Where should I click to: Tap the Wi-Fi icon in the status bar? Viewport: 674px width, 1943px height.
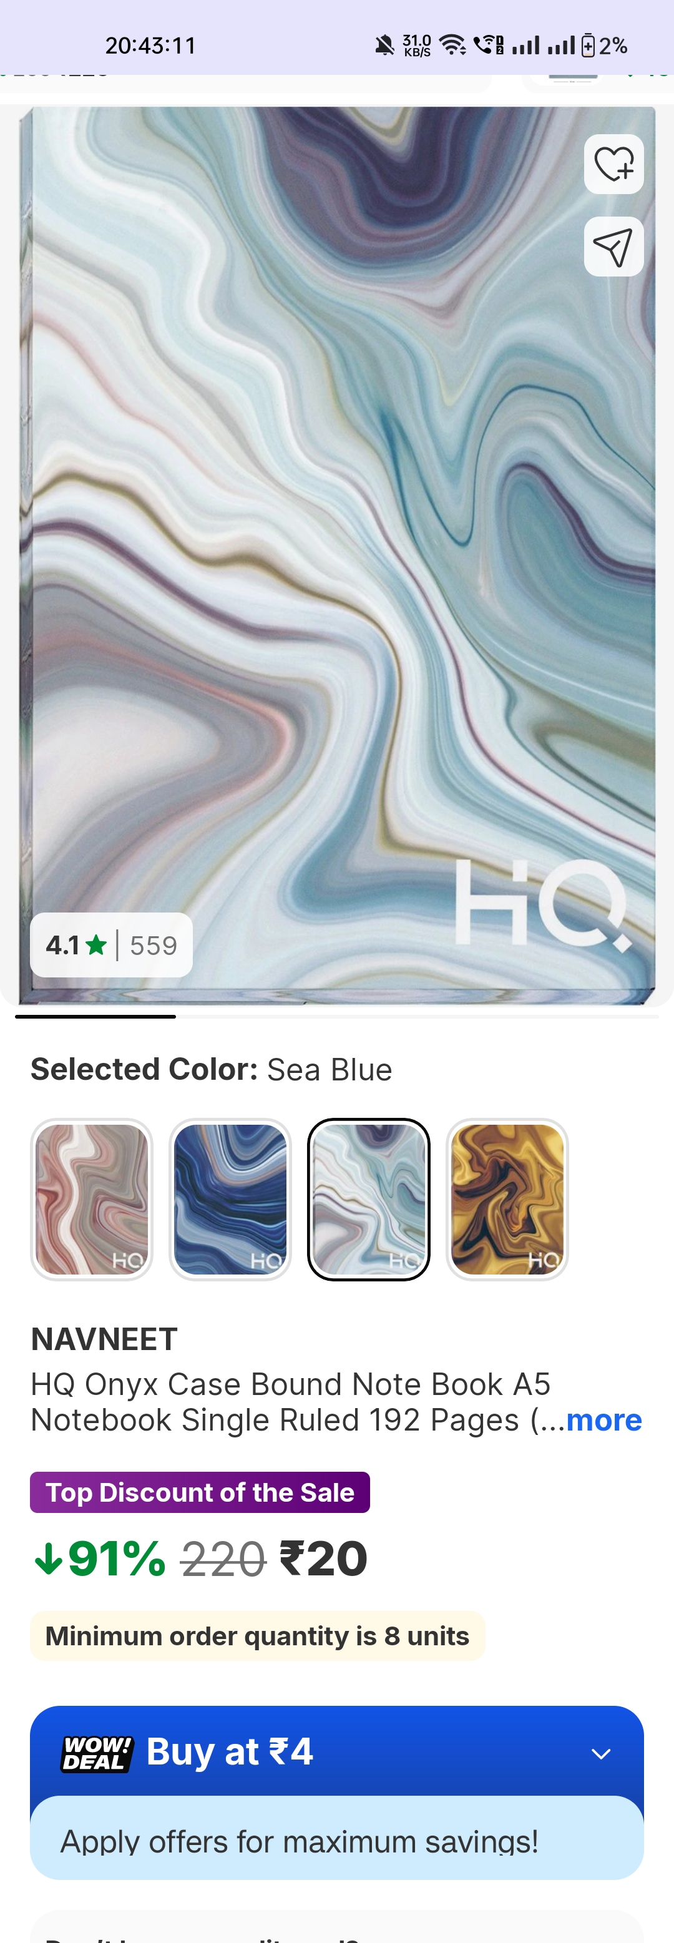(453, 46)
